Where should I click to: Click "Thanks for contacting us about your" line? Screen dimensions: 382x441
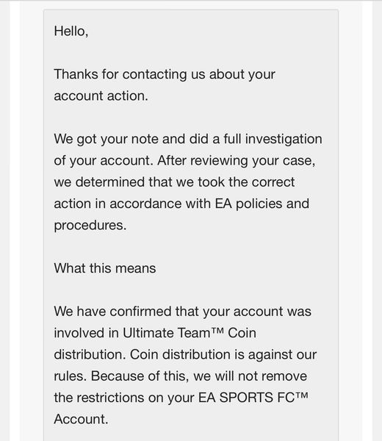[165, 74]
